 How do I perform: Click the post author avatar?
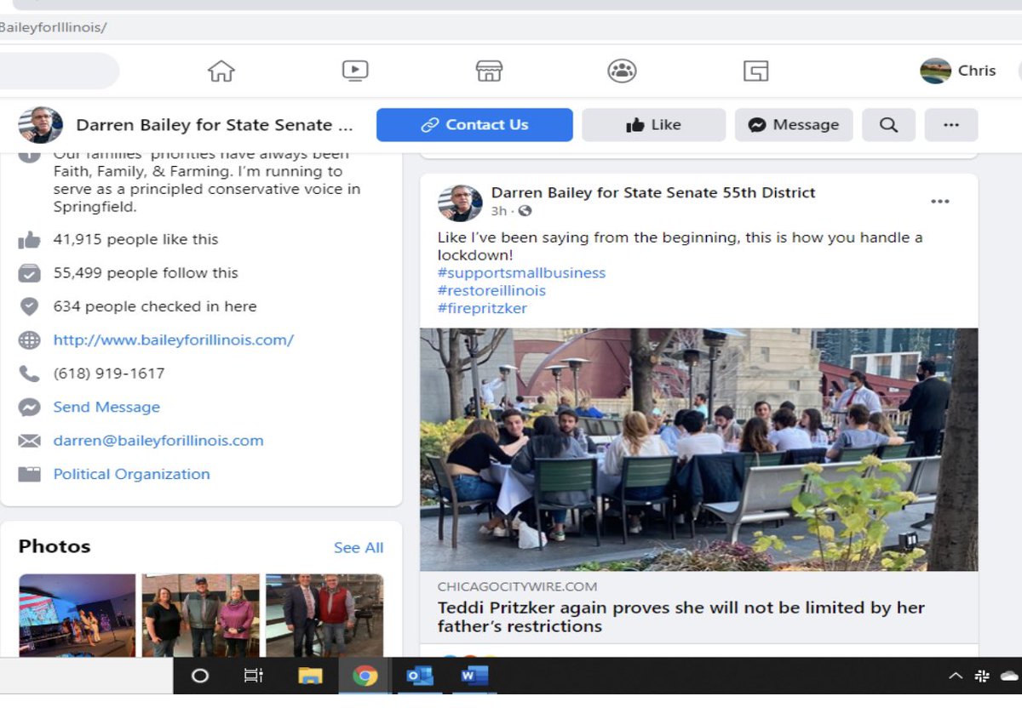pos(460,203)
